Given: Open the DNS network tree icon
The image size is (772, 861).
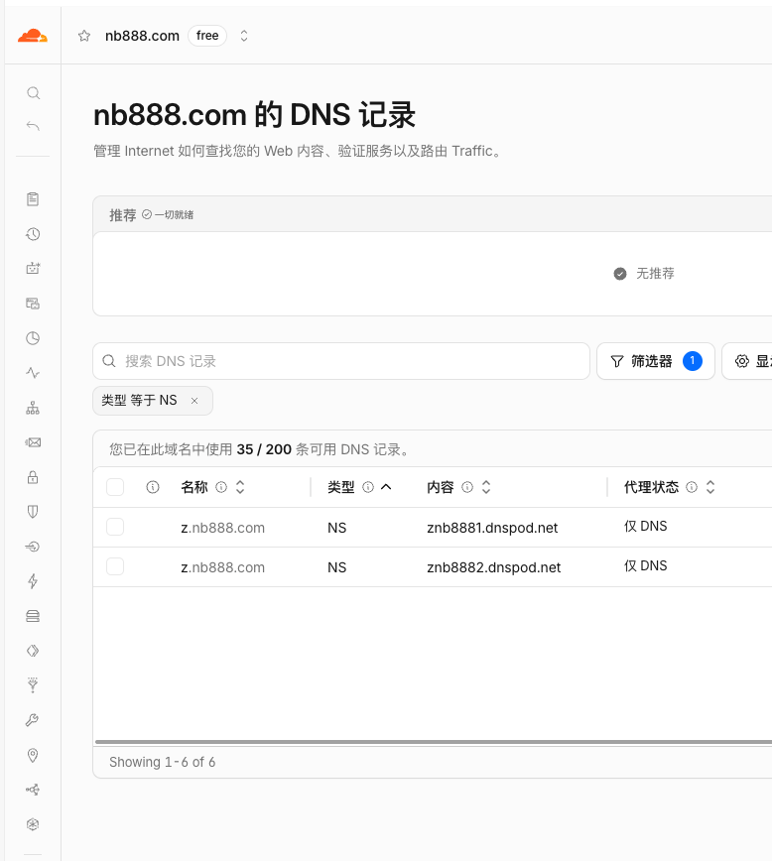Looking at the screenshot, I should pos(33,408).
